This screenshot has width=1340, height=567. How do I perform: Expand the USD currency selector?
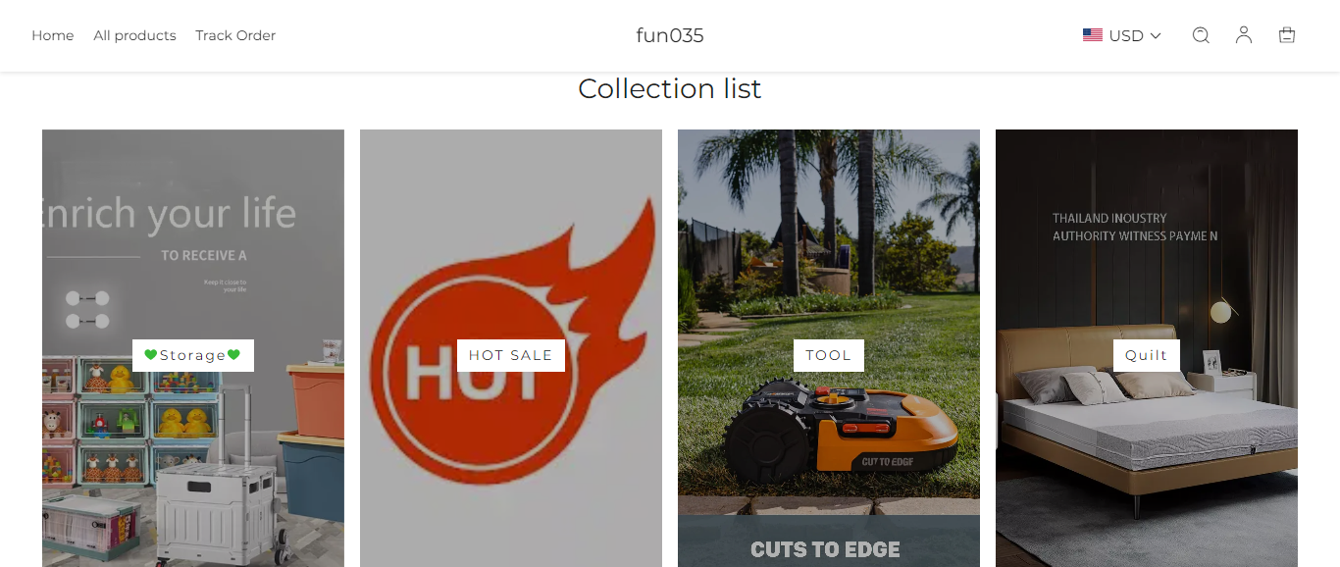1122,35
